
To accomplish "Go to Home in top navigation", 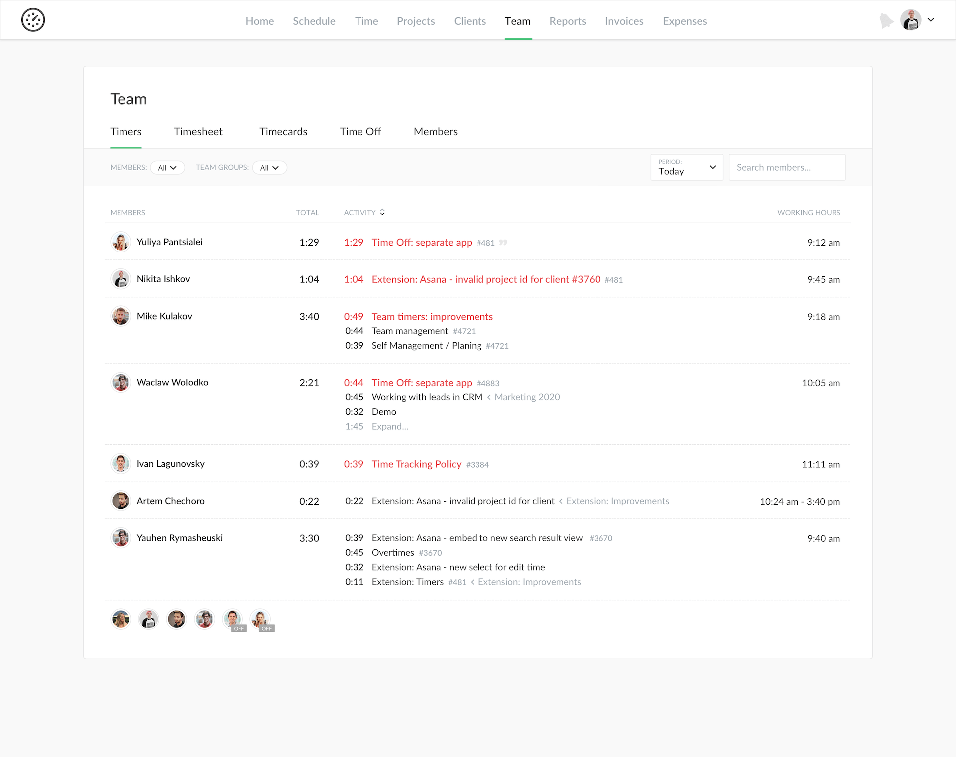I will click(260, 21).
